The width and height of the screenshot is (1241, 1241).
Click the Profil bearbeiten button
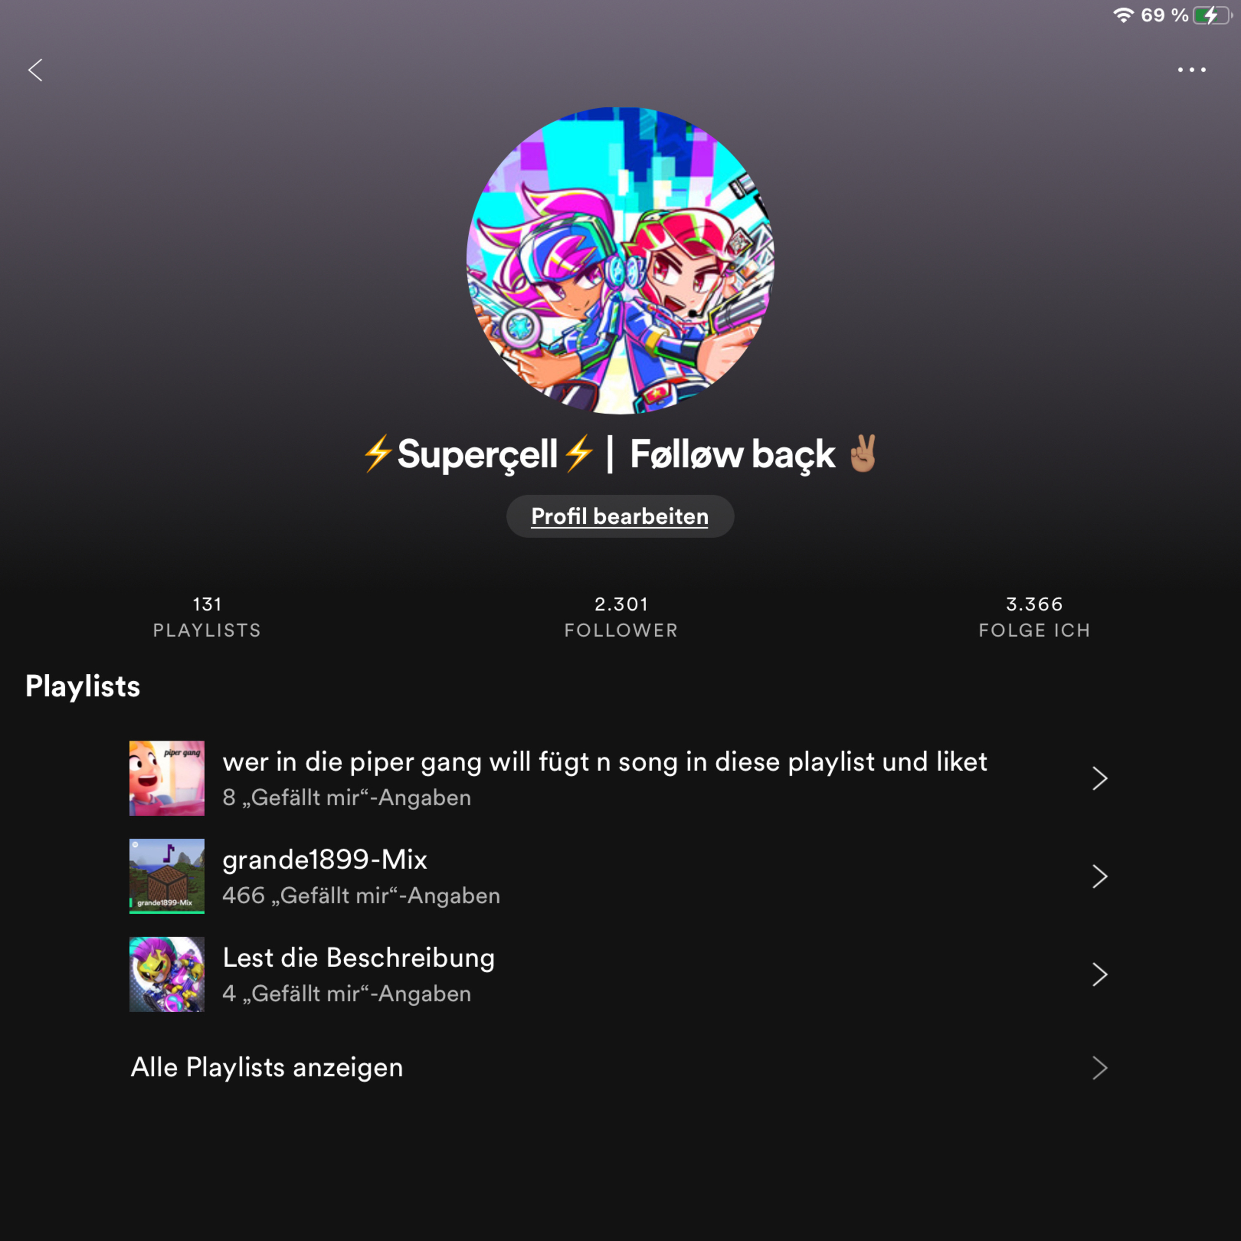(620, 516)
